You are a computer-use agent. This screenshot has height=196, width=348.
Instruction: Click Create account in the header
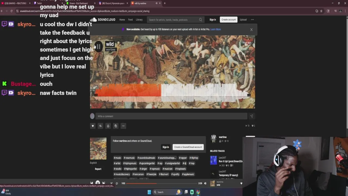tap(229, 20)
